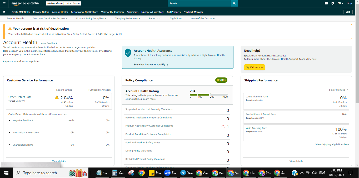Click the gift boxes search highlight icon
Viewport: 359px width, 178px height.
pyautogui.click(x=78, y=173)
